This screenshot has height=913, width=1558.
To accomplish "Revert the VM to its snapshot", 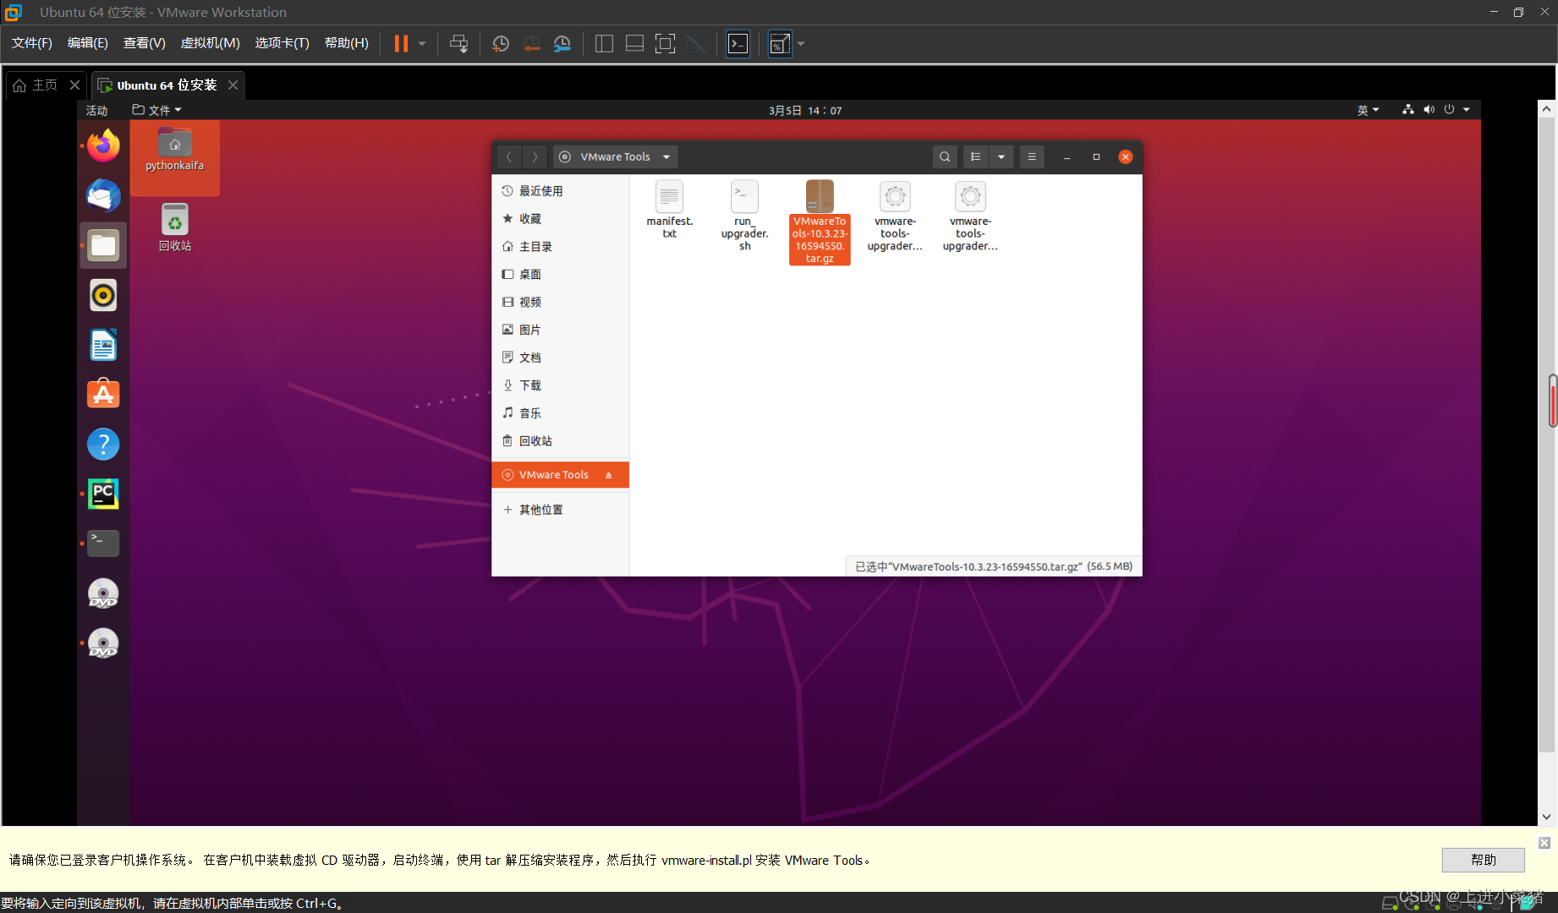I will tap(531, 43).
